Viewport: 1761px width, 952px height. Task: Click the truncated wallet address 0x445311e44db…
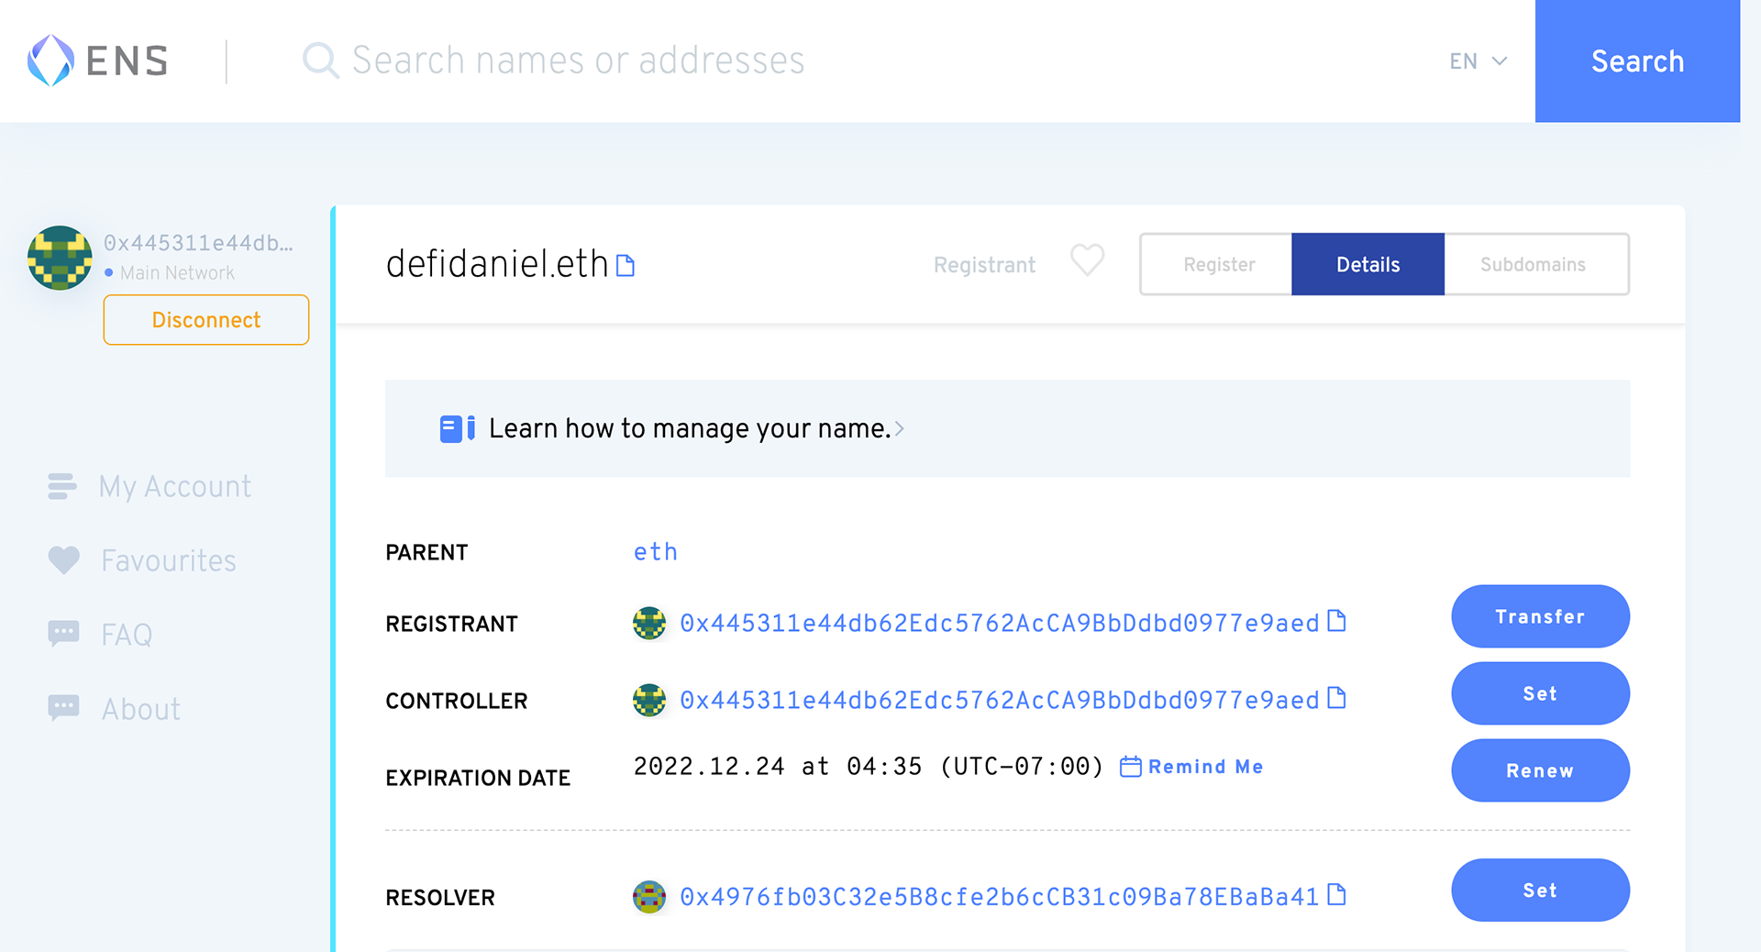point(198,243)
